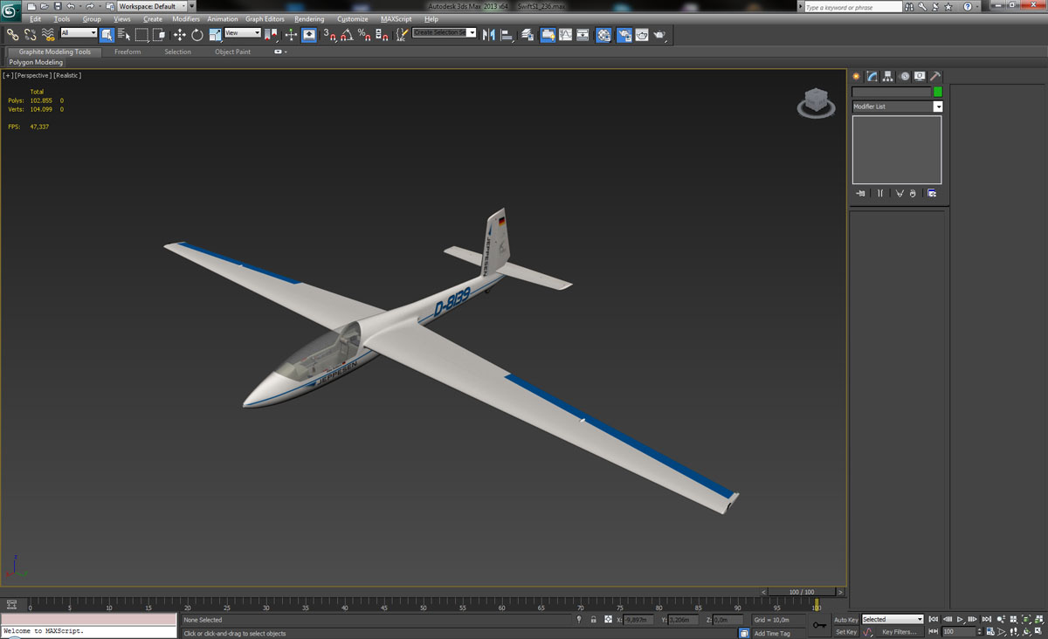Click the Mirror tool icon

coord(488,35)
